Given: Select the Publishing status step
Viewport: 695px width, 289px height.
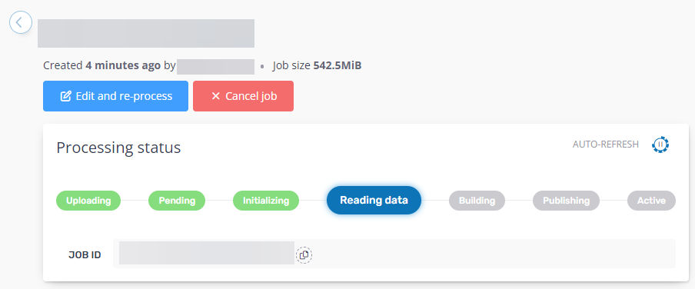Looking at the screenshot, I should (x=566, y=201).
